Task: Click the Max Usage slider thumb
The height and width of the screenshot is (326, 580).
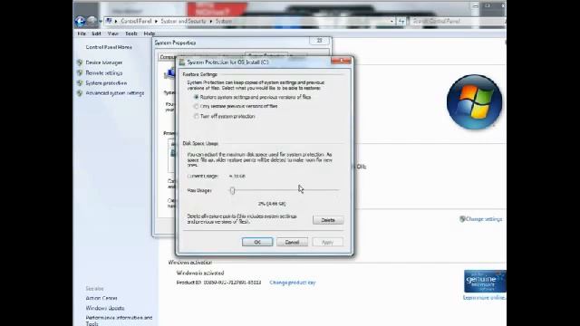Action: [232, 191]
